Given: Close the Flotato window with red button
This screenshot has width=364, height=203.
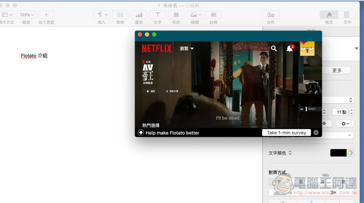Looking at the screenshot, I should tap(140, 35).
